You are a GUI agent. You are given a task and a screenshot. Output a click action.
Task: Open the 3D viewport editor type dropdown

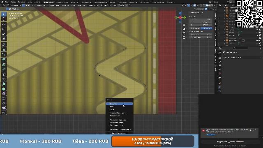(x=4, y=5)
